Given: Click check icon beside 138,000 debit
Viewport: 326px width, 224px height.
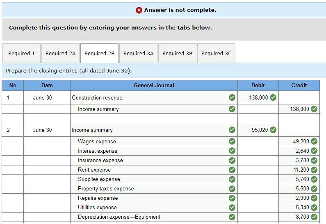Looking at the screenshot, I should pos(273,97).
